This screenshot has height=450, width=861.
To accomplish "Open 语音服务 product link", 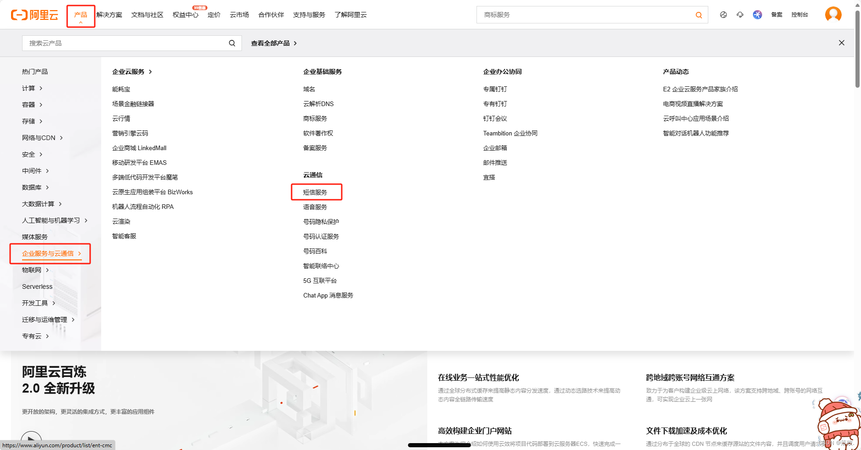I will pyautogui.click(x=315, y=207).
